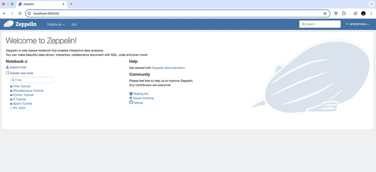Viewport: 376px width, 172px height.
Task: Open the browser extensions puzzle icon
Action: (x=344, y=14)
